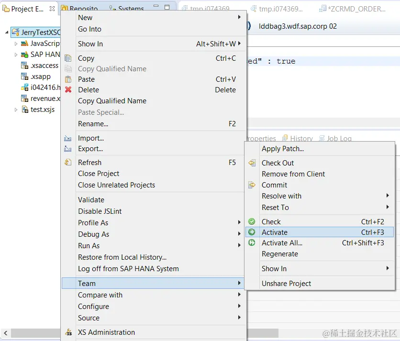Maximize the explorer view panel
The image size is (400, 341).
click(x=167, y=7)
